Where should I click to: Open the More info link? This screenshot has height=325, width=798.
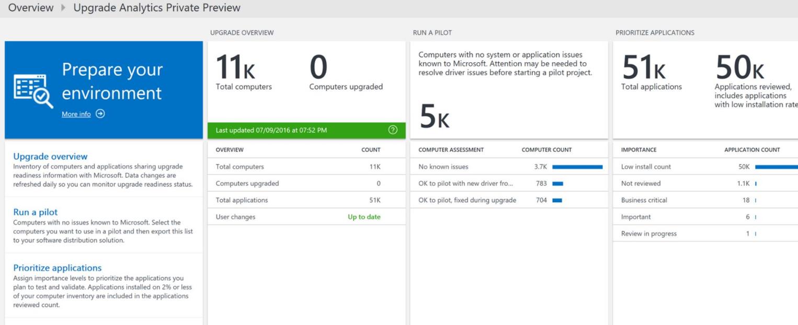76,114
